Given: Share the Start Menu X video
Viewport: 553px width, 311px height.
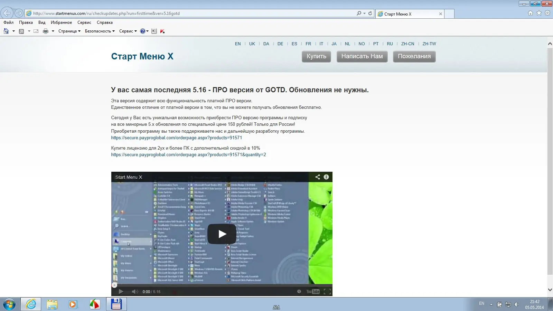Looking at the screenshot, I should pyautogui.click(x=318, y=177).
